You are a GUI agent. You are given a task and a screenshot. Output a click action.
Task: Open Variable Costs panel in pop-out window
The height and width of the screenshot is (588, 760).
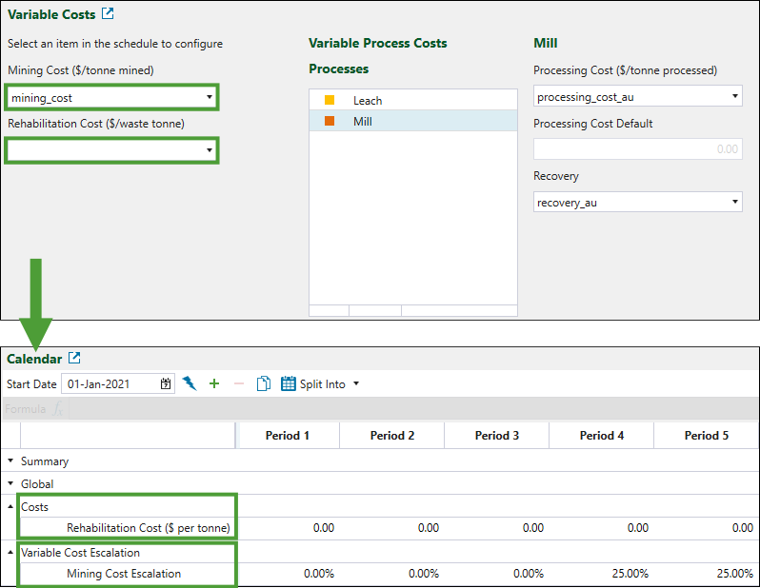pos(108,14)
